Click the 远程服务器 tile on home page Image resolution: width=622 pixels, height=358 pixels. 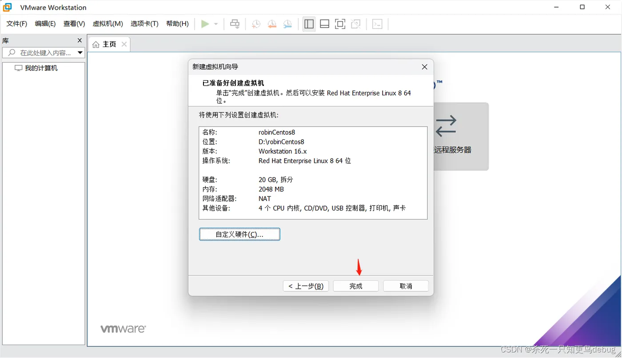(461, 137)
